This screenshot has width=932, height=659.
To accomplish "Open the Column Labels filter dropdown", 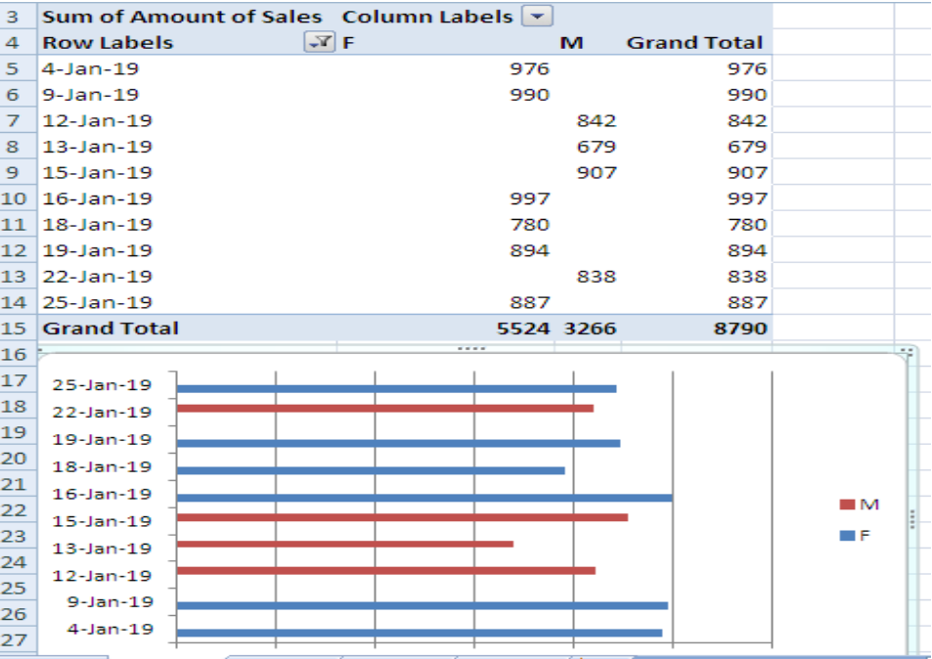I will click(x=537, y=16).
